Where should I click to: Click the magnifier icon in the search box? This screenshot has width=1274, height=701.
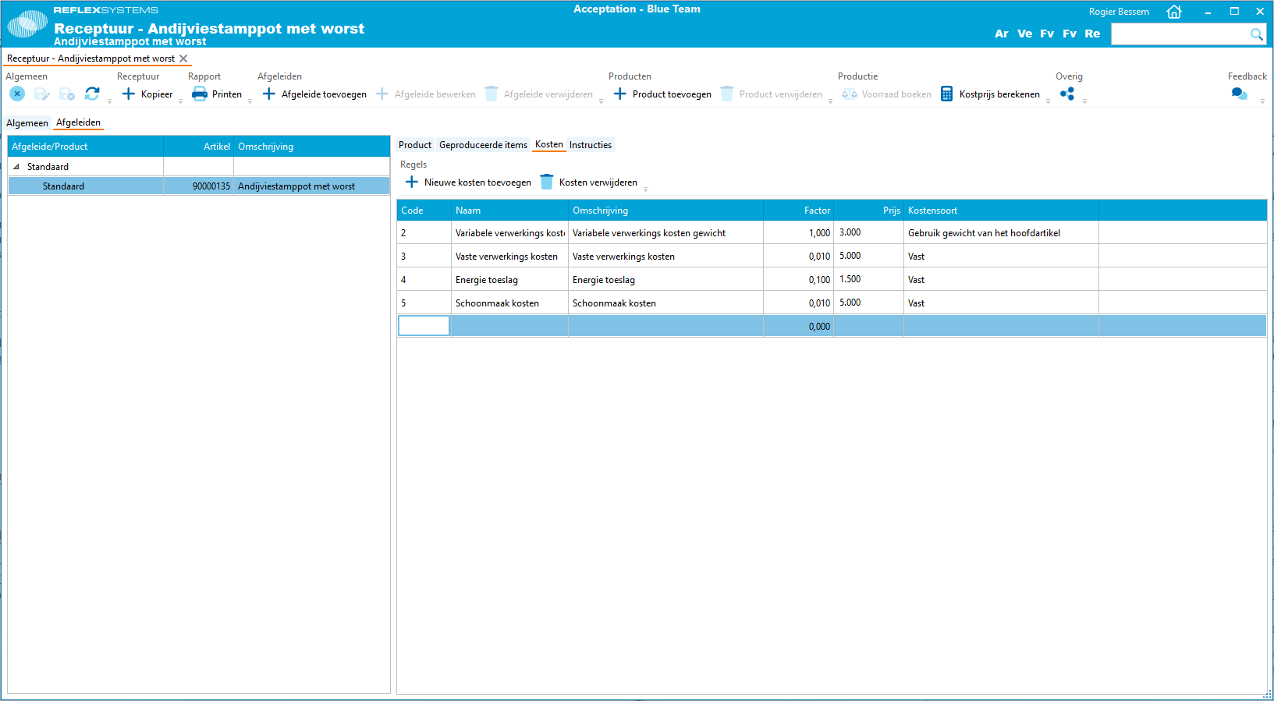tap(1256, 34)
